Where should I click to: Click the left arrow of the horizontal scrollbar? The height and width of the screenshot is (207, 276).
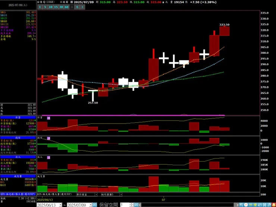[x=140, y=205]
